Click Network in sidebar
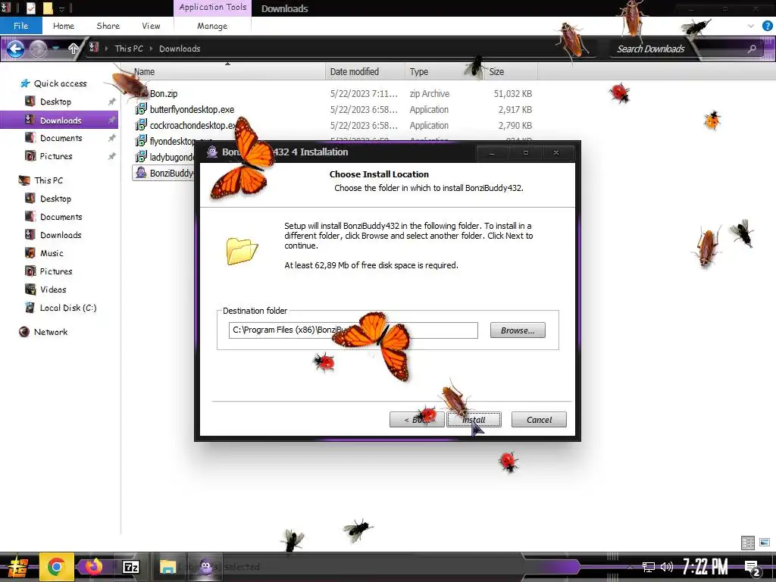The height and width of the screenshot is (582, 776). tap(51, 332)
